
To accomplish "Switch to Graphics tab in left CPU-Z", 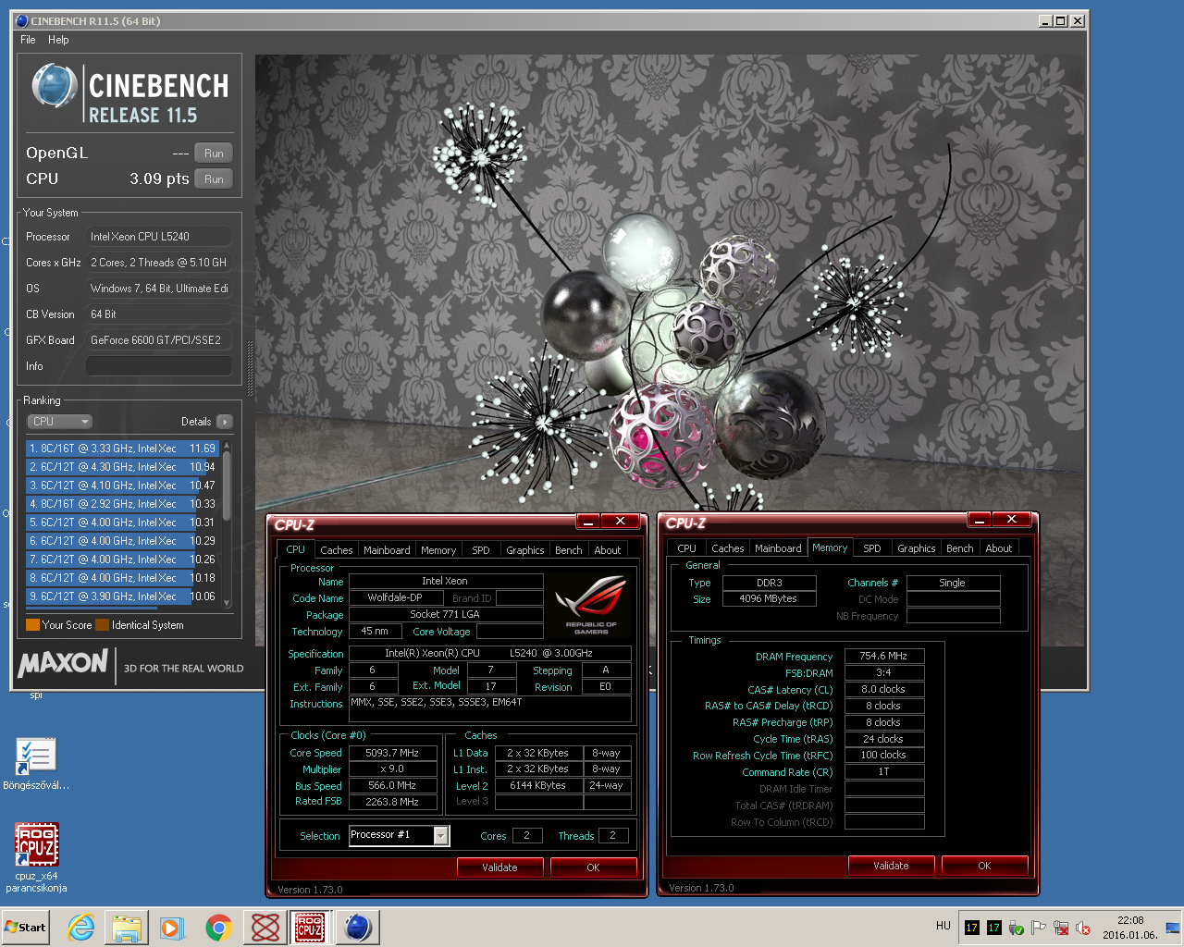I will point(525,550).
